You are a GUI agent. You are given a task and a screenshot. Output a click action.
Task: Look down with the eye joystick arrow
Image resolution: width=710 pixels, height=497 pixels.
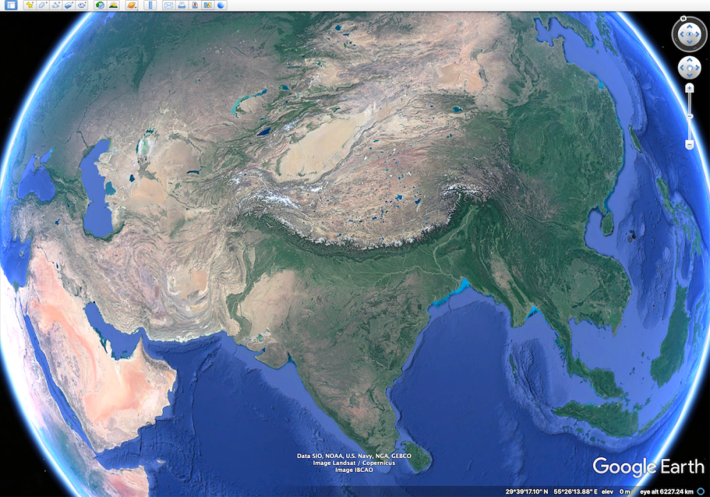coord(690,42)
